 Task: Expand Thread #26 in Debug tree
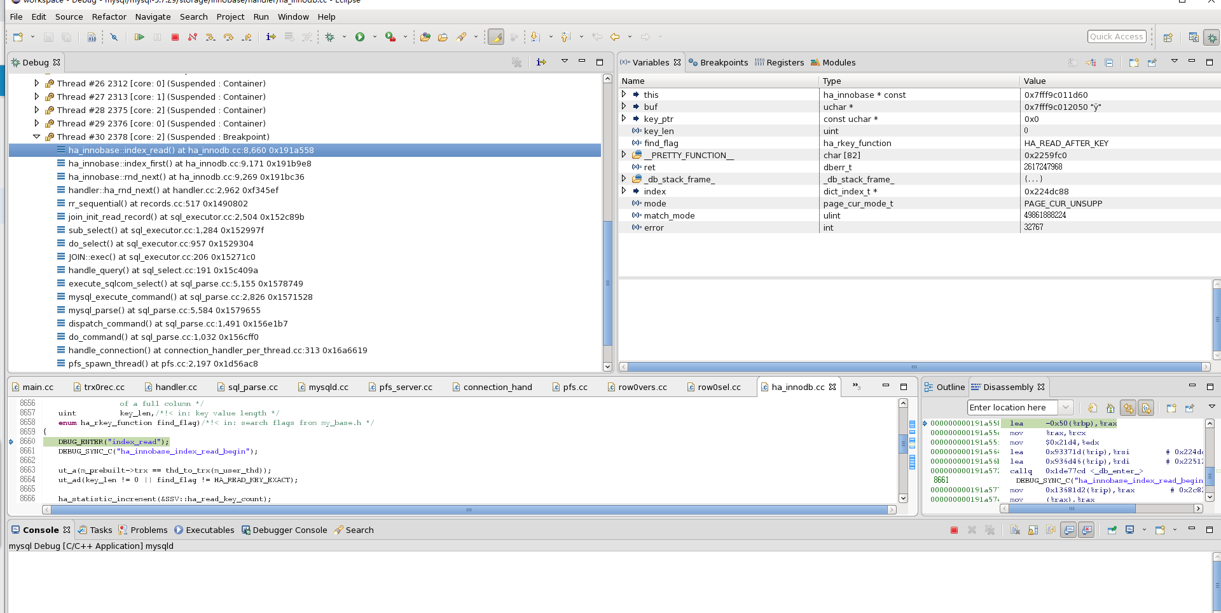[x=37, y=83]
